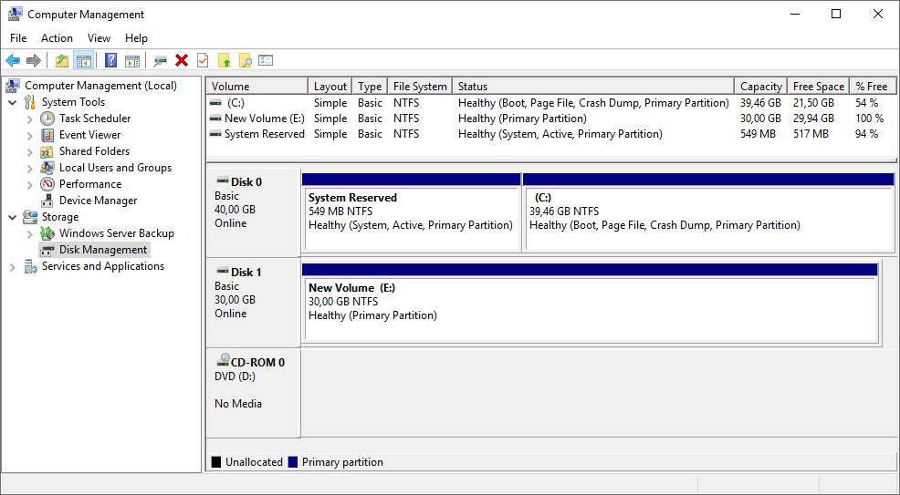Click the red X delete icon
The image size is (900, 495).
pyautogui.click(x=182, y=60)
